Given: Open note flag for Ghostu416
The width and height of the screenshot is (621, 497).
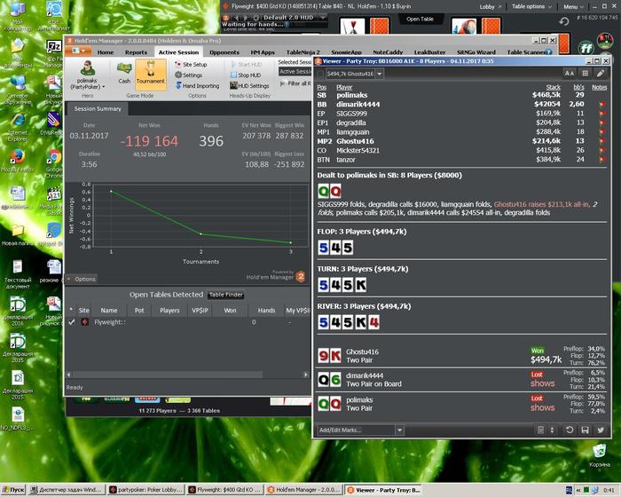Looking at the screenshot, I should (602, 141).
